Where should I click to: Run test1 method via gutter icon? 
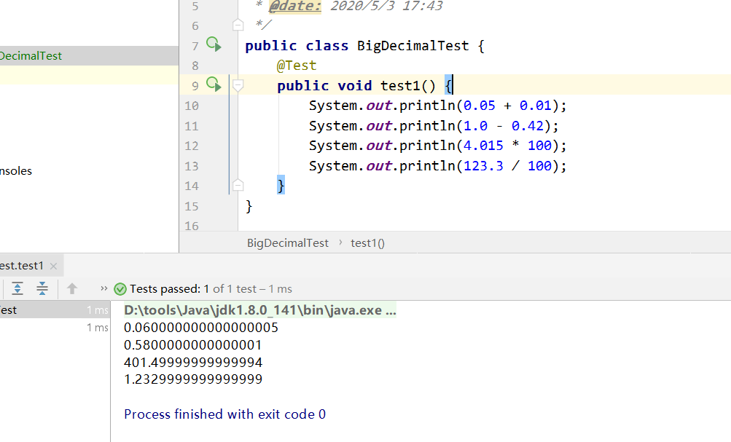tap(214, 84)
